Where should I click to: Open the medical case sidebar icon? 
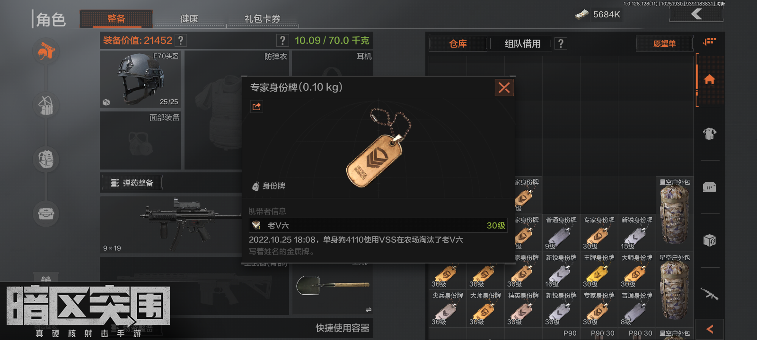[x=46, y=213]
